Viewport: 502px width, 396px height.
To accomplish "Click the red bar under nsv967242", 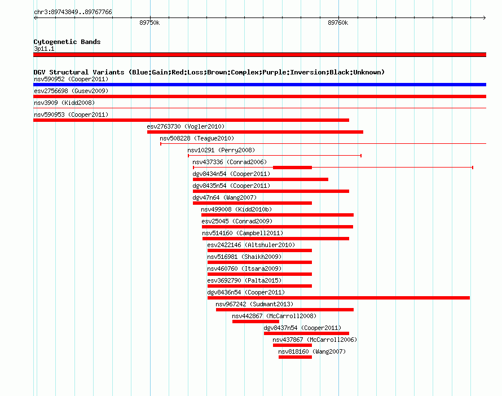I will (285, 310).
